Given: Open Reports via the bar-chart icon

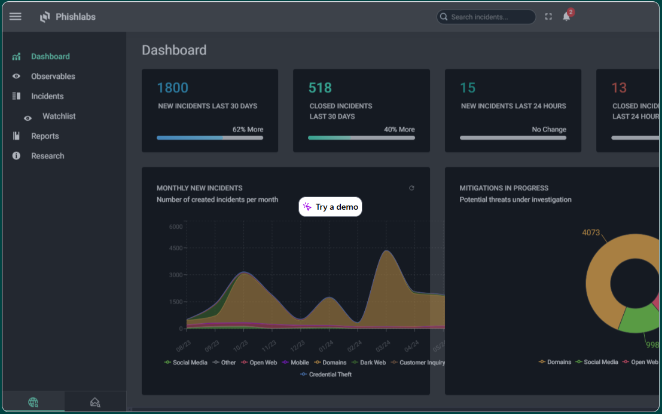Looking at the screenshot, I should (x=16, y=136).
